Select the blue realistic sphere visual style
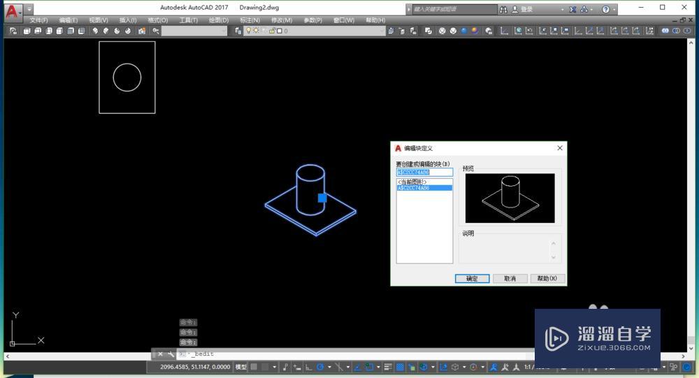The image size is (699, 378). point(464,31)
